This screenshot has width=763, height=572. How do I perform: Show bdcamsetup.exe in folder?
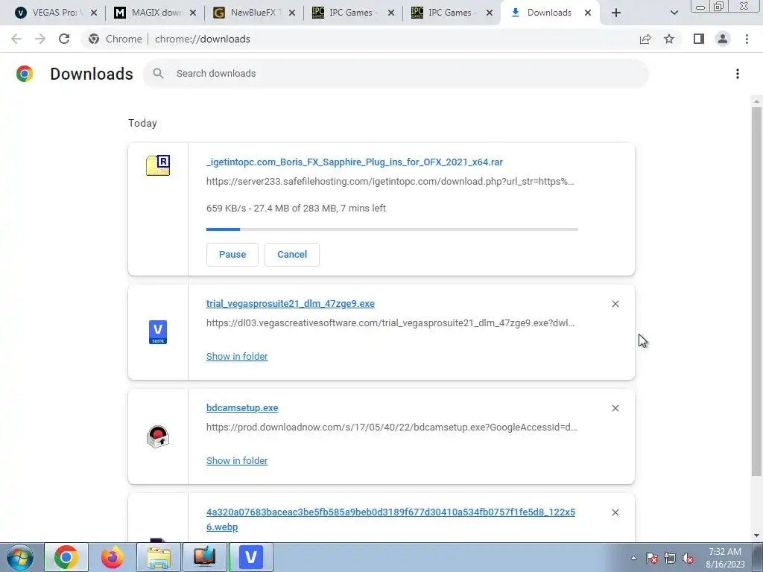[x=237, y=460]
